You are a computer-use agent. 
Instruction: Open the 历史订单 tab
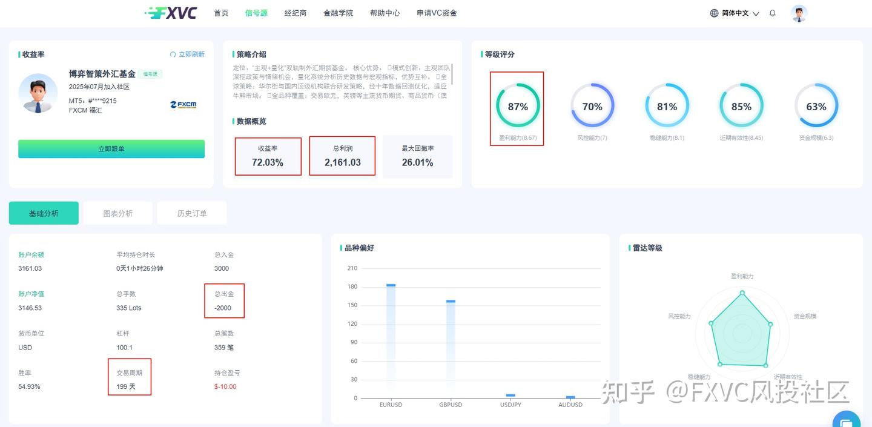(191, 213)
